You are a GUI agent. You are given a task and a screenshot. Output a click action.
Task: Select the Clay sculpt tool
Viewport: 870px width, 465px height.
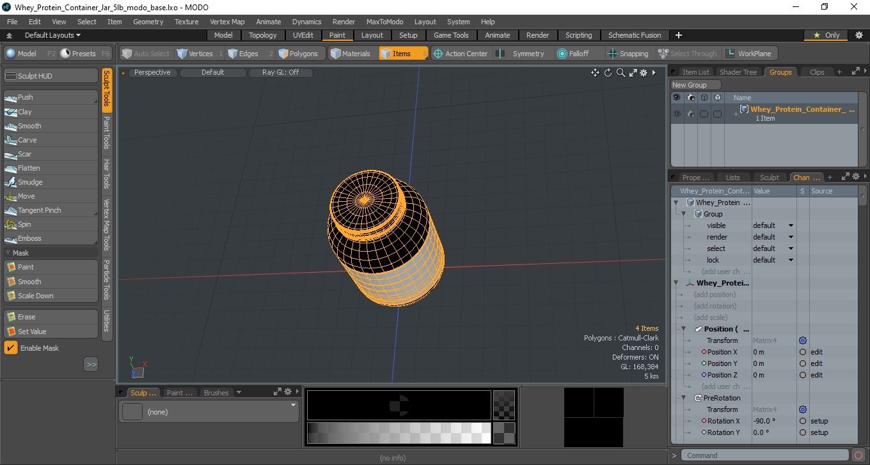click(x=51, y=112)
